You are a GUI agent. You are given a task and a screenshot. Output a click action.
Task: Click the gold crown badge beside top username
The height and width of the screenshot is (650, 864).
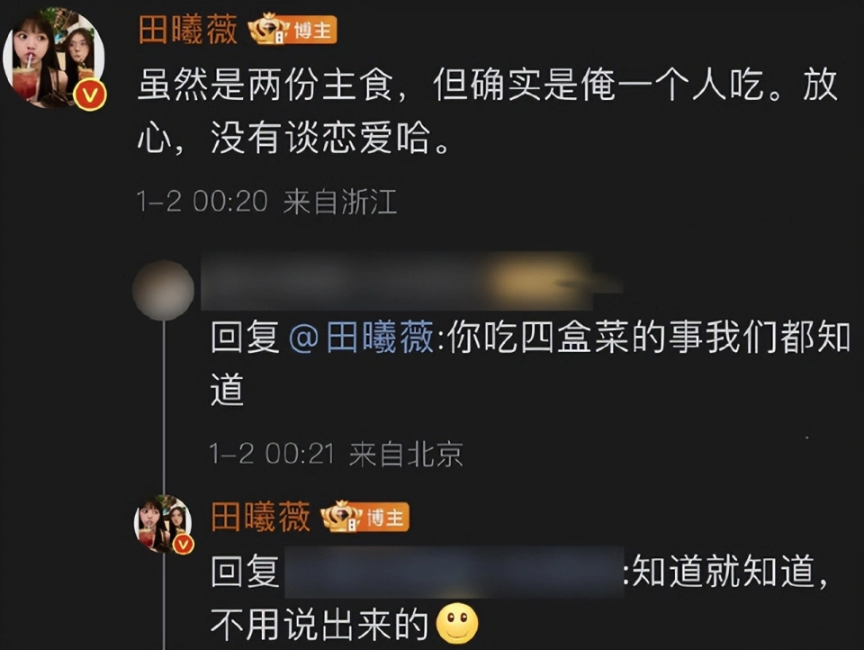pos(268,29)
